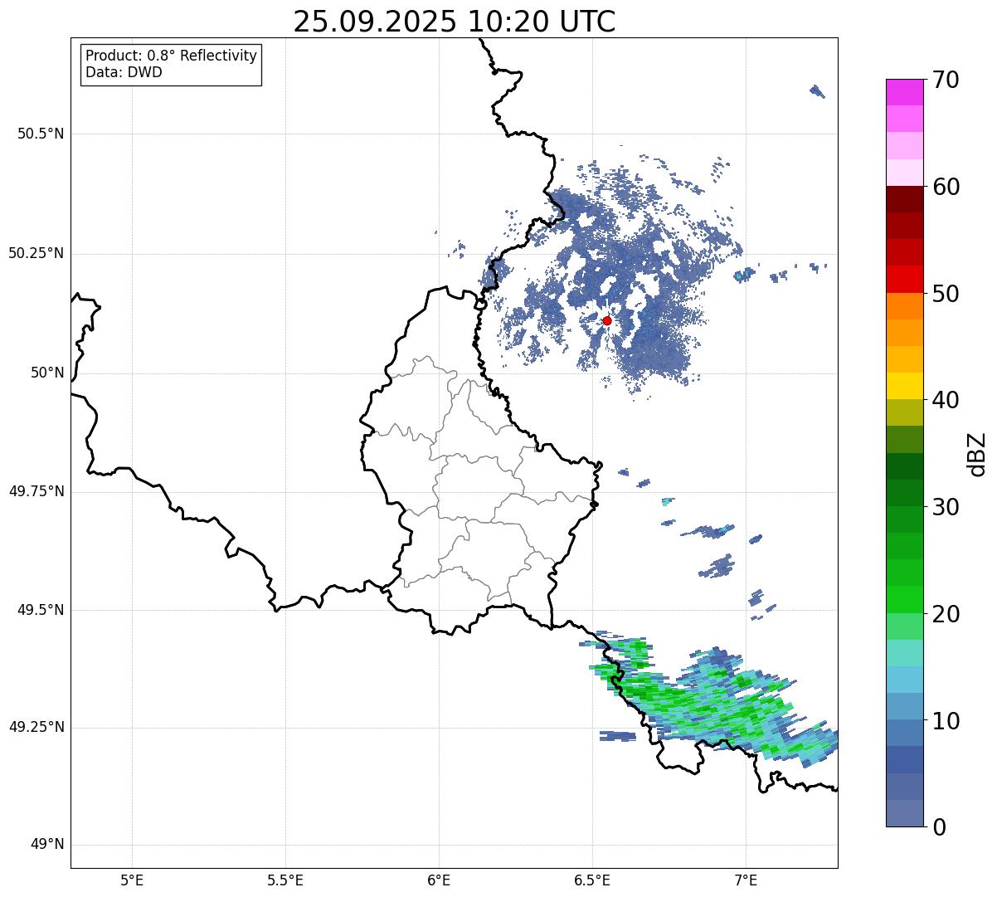Click the 49.5°N latitude label
Image resolution: width=997 pixels, height=897 pixels.
[41, 610]
